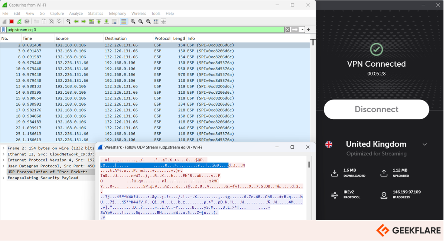Toggle auto-scroll during live capture

[x=114, y=21]
